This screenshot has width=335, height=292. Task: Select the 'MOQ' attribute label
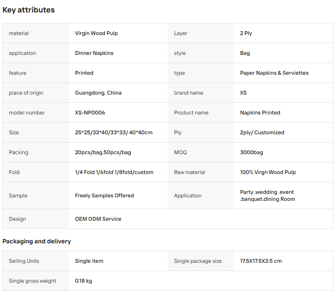point(180,152)
